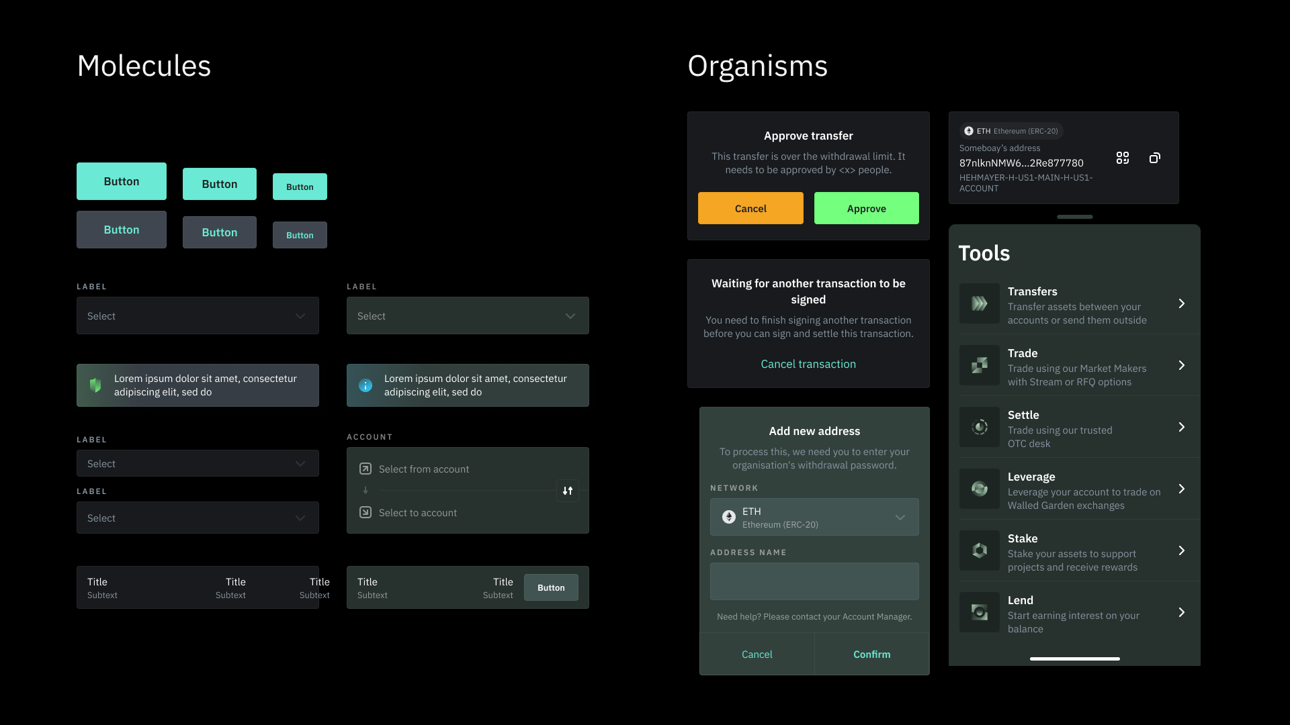The image size is (1290, 725).
Task: Open the Lend row chevron
Action: (x=1182, y=612)
